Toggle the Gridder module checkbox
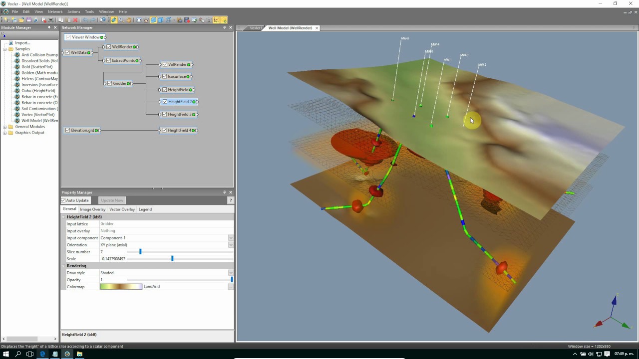639x359 pixels. (109, 83)
